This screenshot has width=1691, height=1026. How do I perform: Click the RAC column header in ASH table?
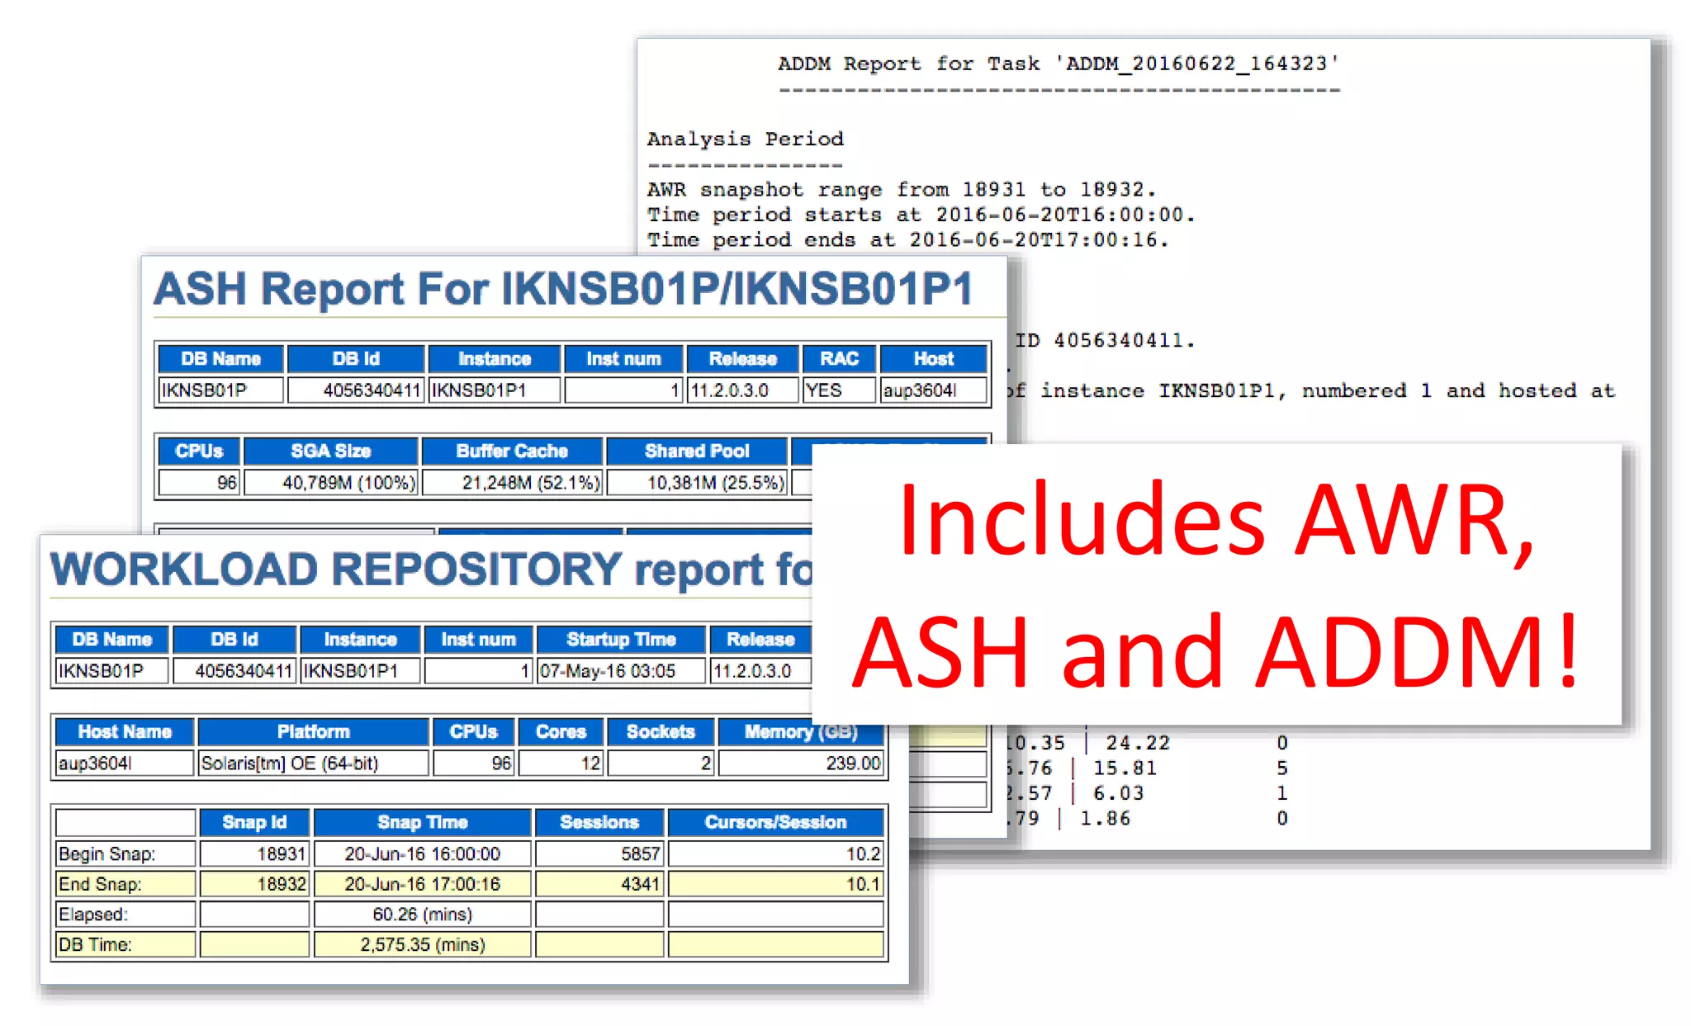(x=839, y=359)
